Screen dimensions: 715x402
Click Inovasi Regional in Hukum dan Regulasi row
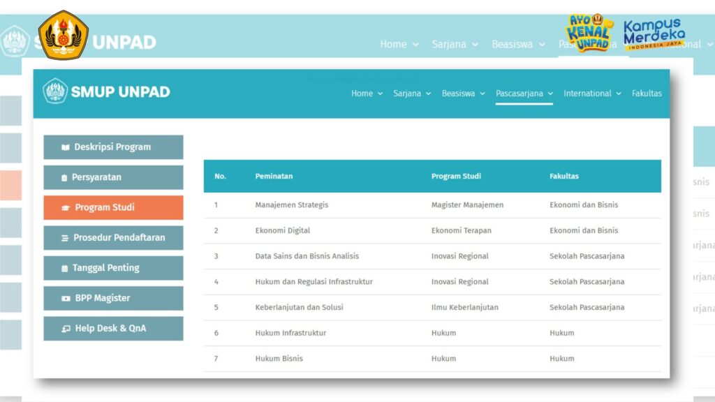pos(460,282)
